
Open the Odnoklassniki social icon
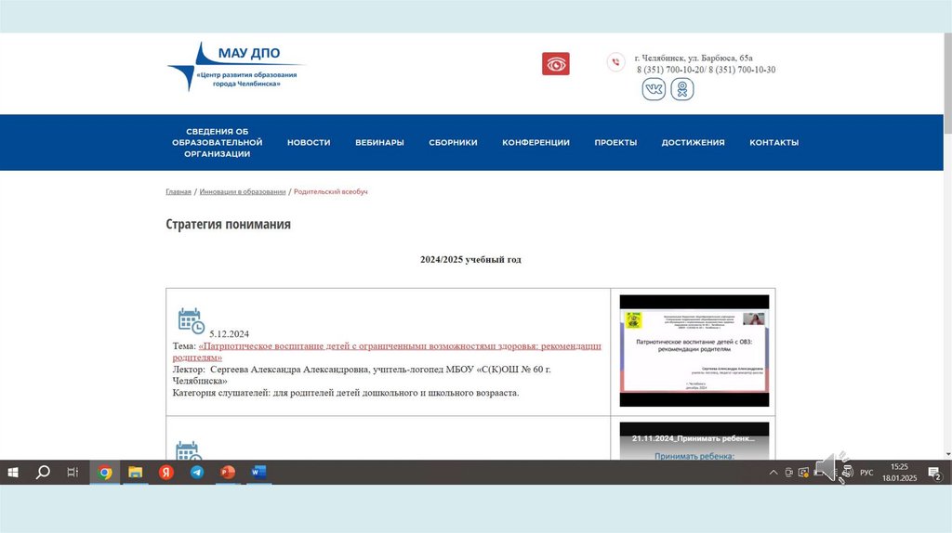[x=682, y=89]
